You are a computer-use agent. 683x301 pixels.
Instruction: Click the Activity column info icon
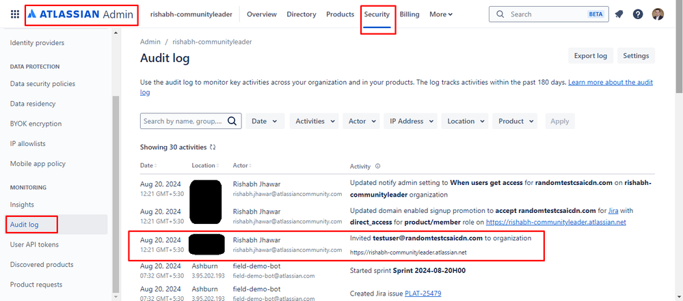point(377,166)
